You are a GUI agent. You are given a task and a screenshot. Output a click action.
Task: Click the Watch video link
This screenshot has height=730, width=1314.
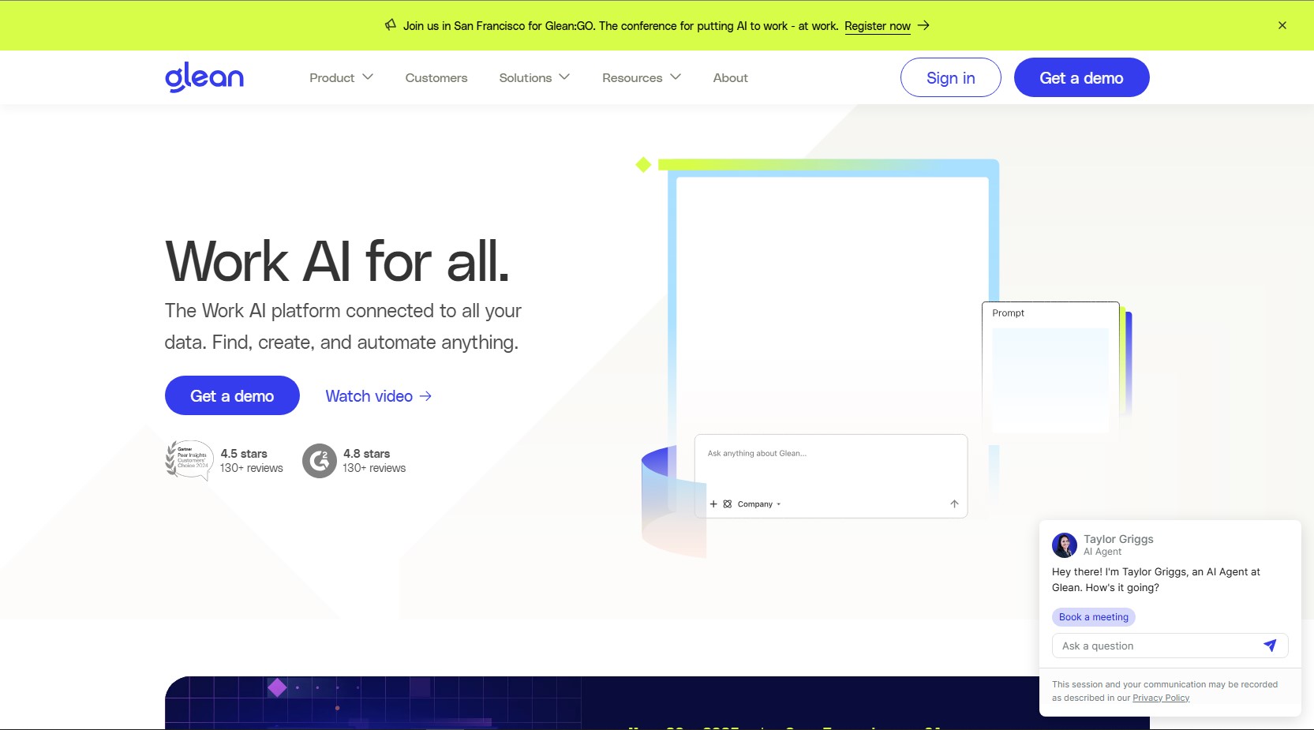pos(378,396)
